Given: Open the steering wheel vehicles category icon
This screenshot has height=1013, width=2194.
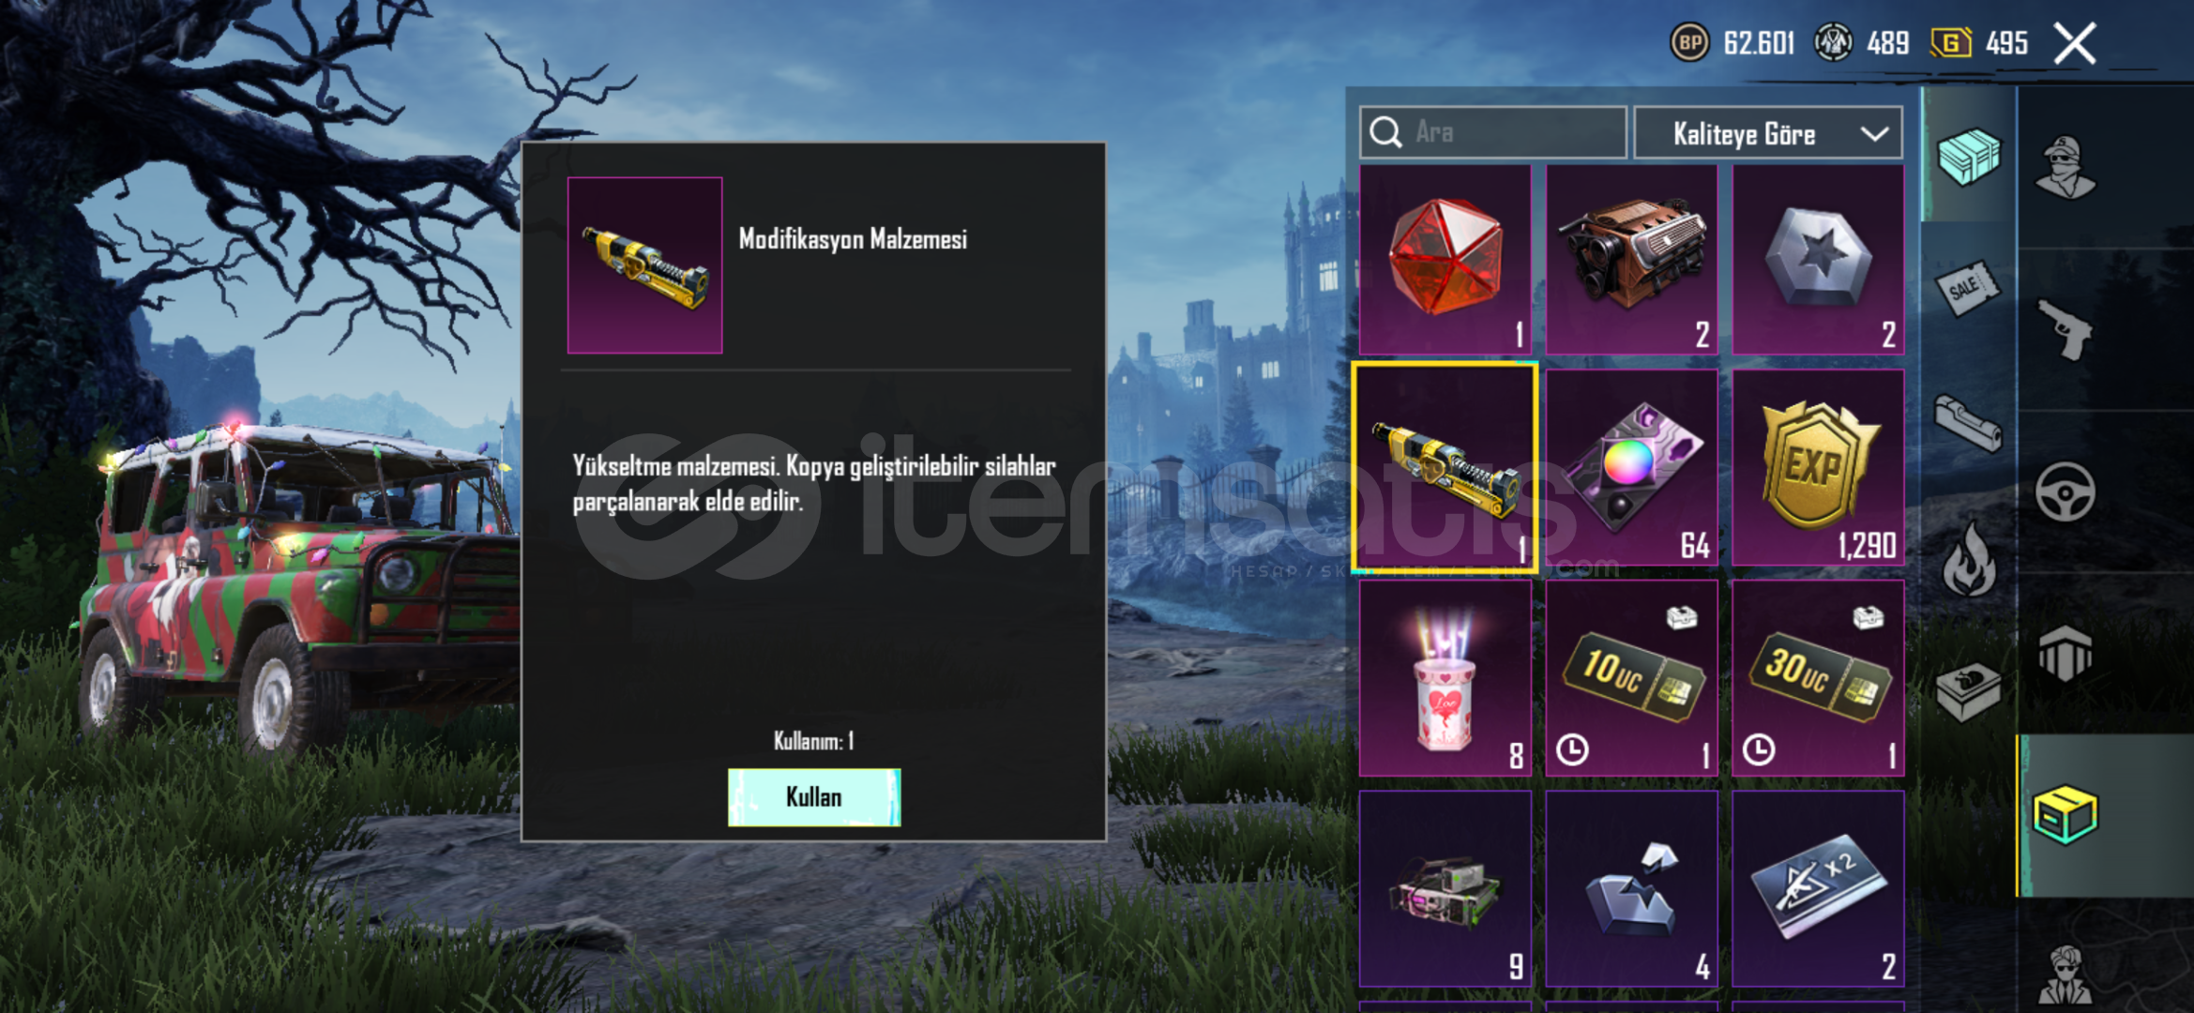Looking at the screenshot, I should 2065,491.
